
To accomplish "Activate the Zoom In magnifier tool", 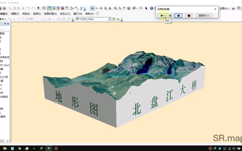I will (115, 8).
